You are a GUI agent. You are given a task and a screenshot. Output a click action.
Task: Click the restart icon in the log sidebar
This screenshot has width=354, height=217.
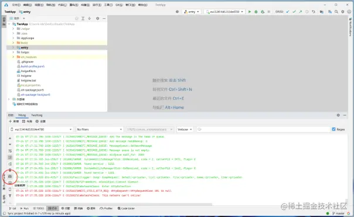[10, 164]
